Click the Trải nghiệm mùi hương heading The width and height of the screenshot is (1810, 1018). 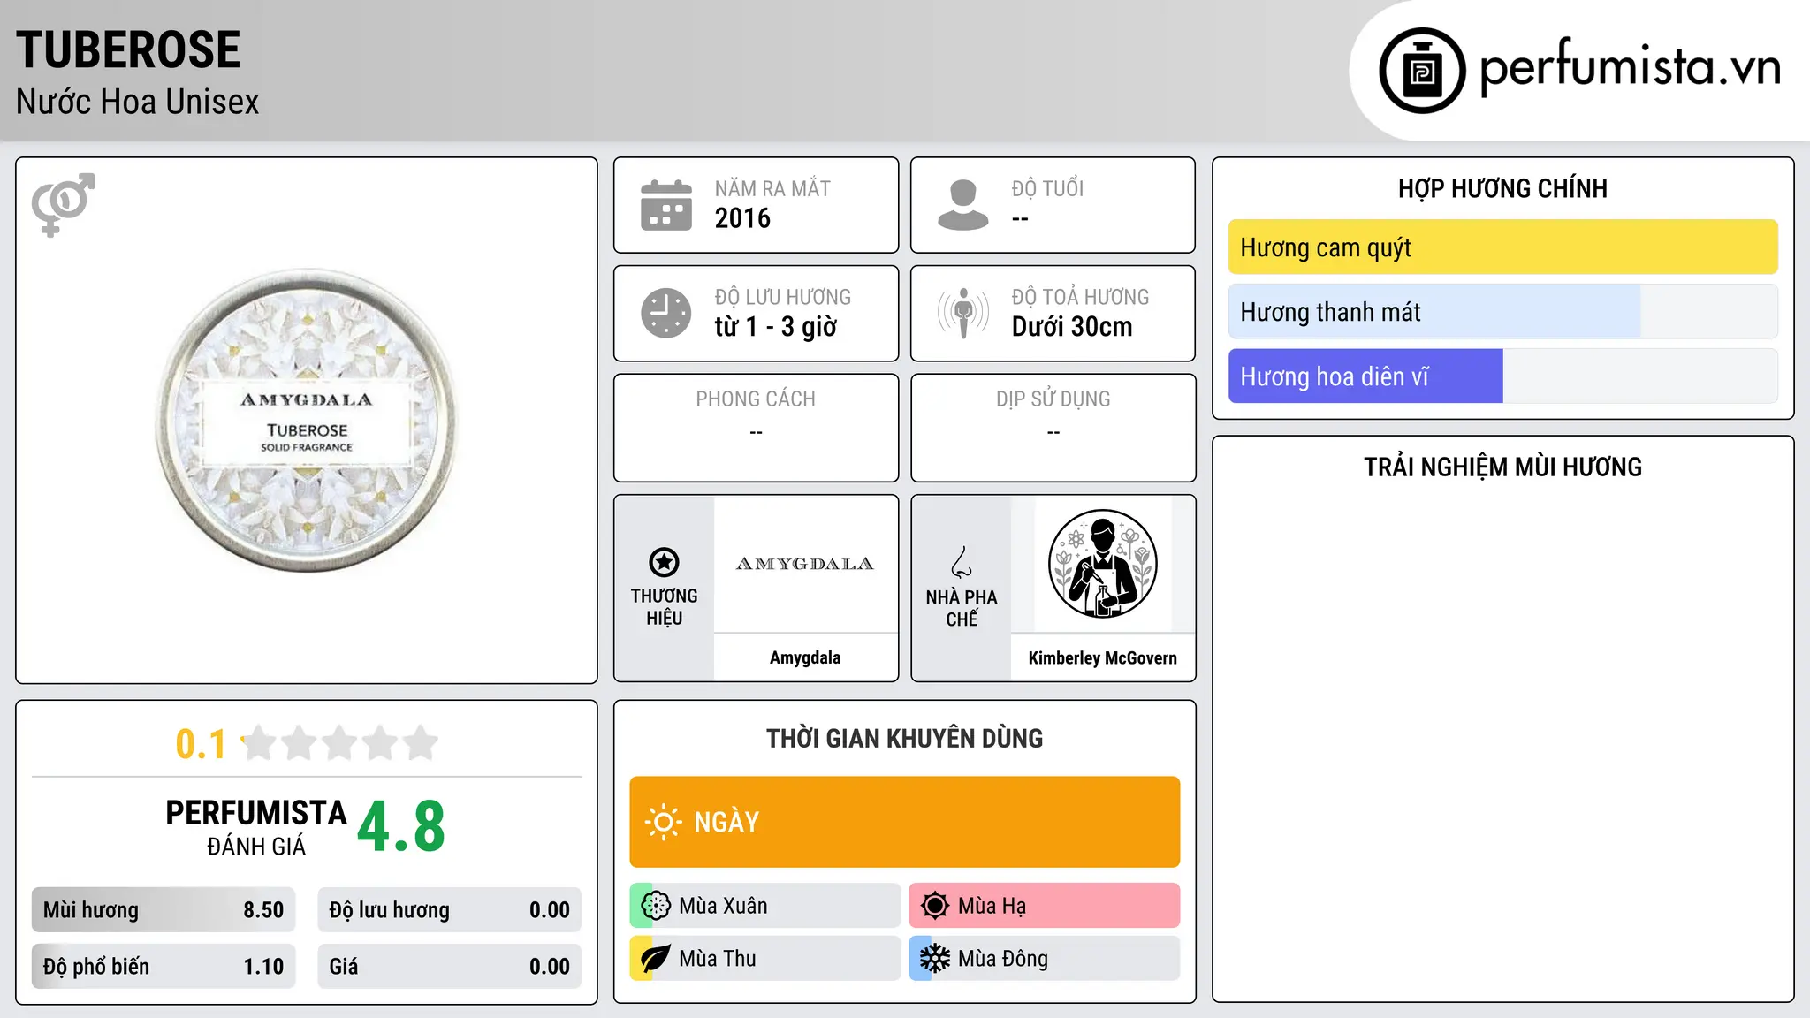[1502, 467]
